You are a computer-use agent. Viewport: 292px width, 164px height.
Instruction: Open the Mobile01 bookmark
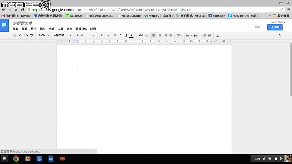pos(74,16)
